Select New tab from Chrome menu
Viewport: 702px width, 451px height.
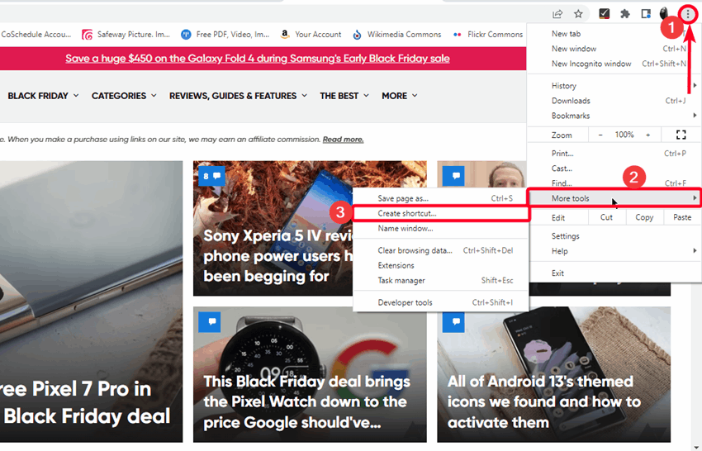[614, 34]
